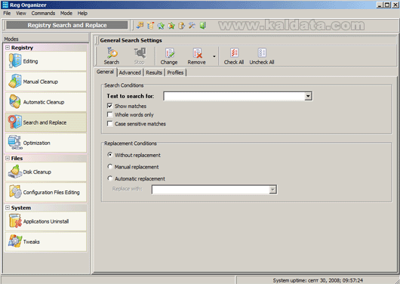
Task: Select the General tab
Action: point(105,72)
